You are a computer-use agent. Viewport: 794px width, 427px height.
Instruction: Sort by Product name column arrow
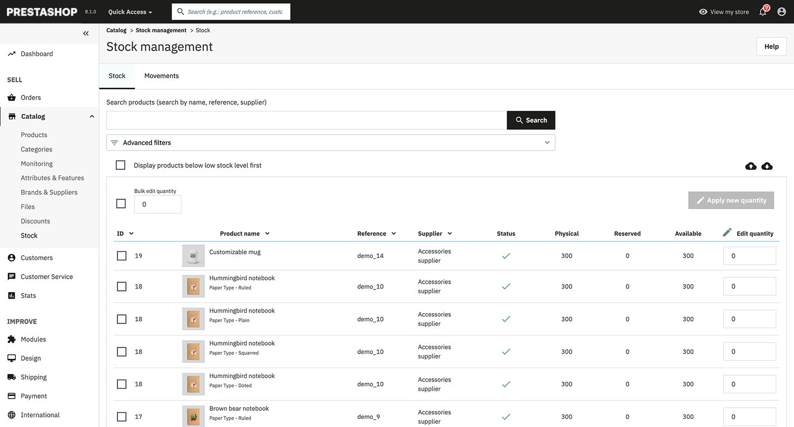point(268,234)
